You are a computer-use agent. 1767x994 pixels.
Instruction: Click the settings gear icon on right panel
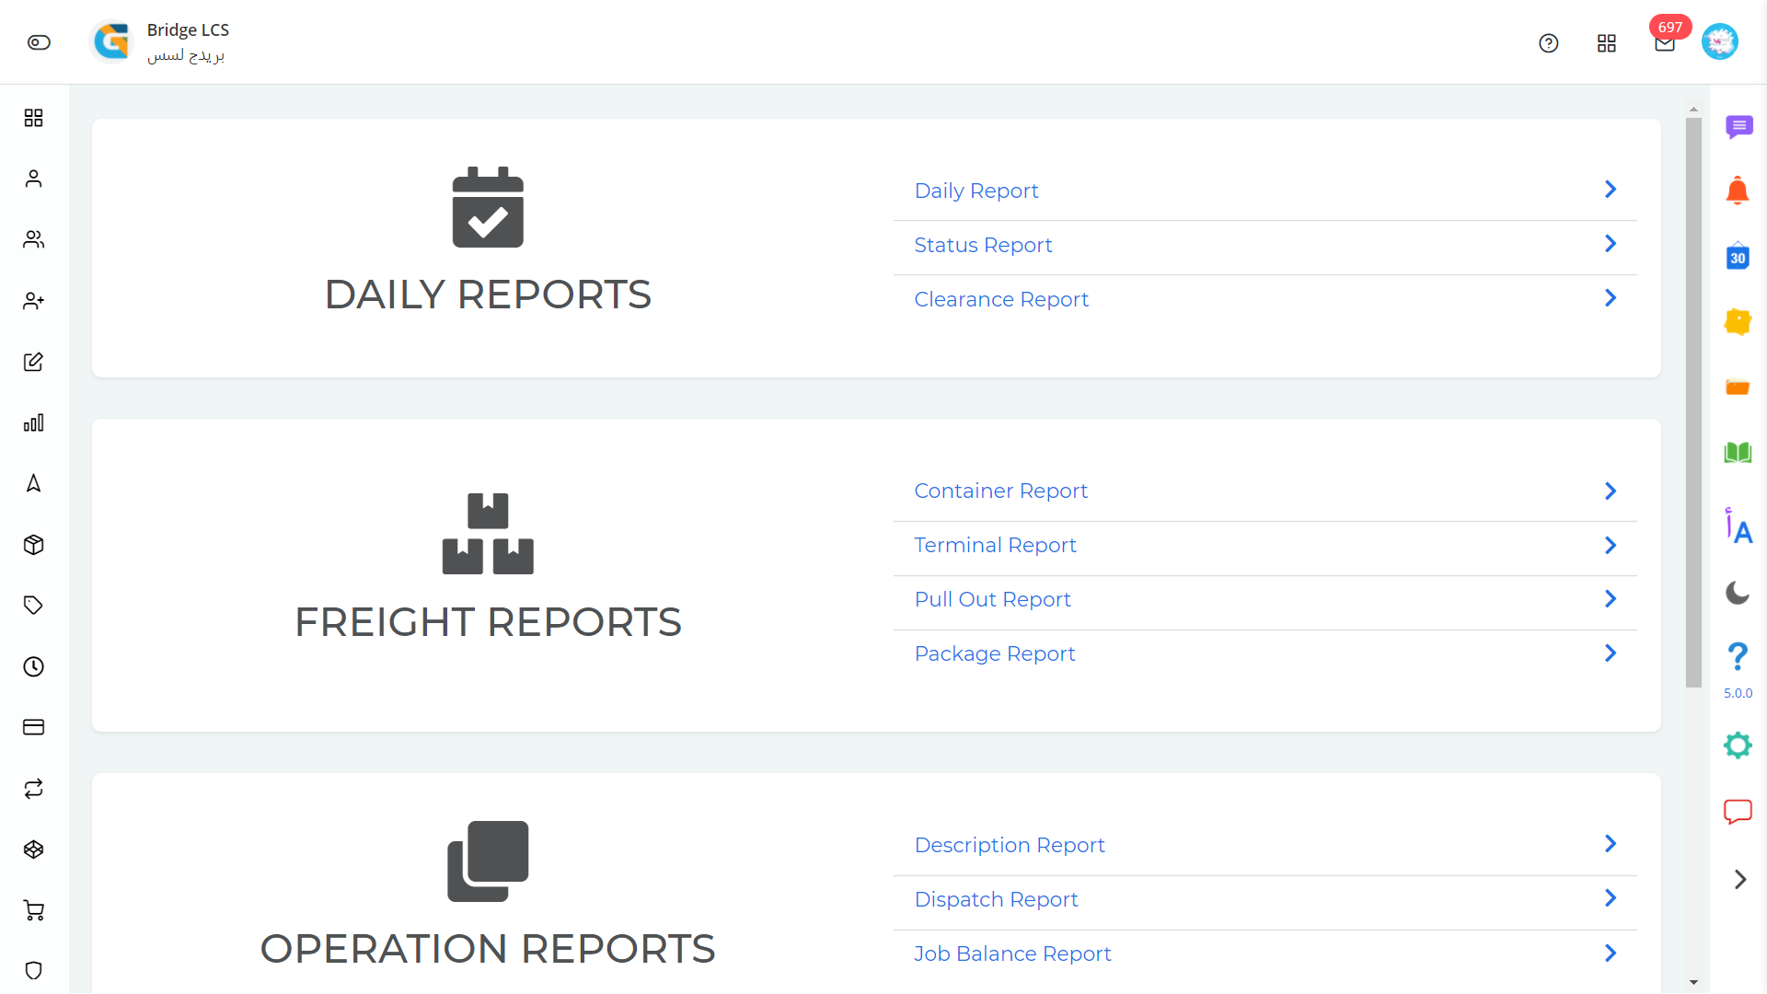pos(1738,745)
